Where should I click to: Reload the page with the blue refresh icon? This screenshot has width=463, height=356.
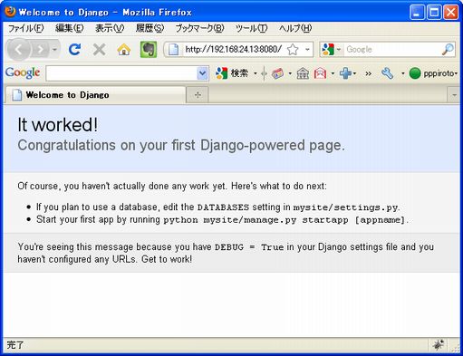coord(74,49)
